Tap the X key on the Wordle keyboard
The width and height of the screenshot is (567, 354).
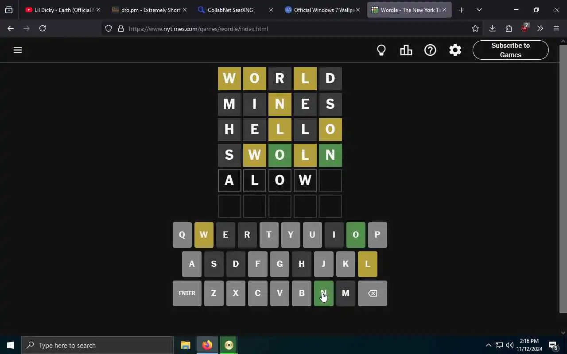coord(236,293)
